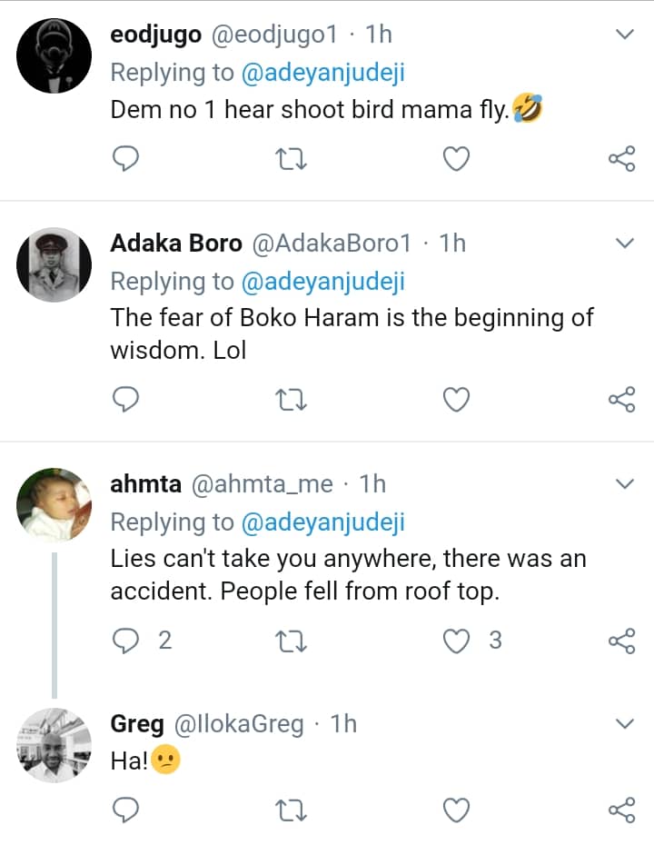This screenshot has width=654, height=845.
Task: Reply to Adaka Boro's tweet
Action: coord(126,399)
